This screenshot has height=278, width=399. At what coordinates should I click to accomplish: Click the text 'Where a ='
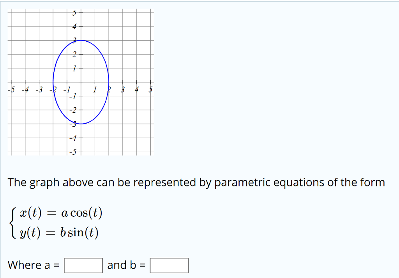(x=33, y=265)
